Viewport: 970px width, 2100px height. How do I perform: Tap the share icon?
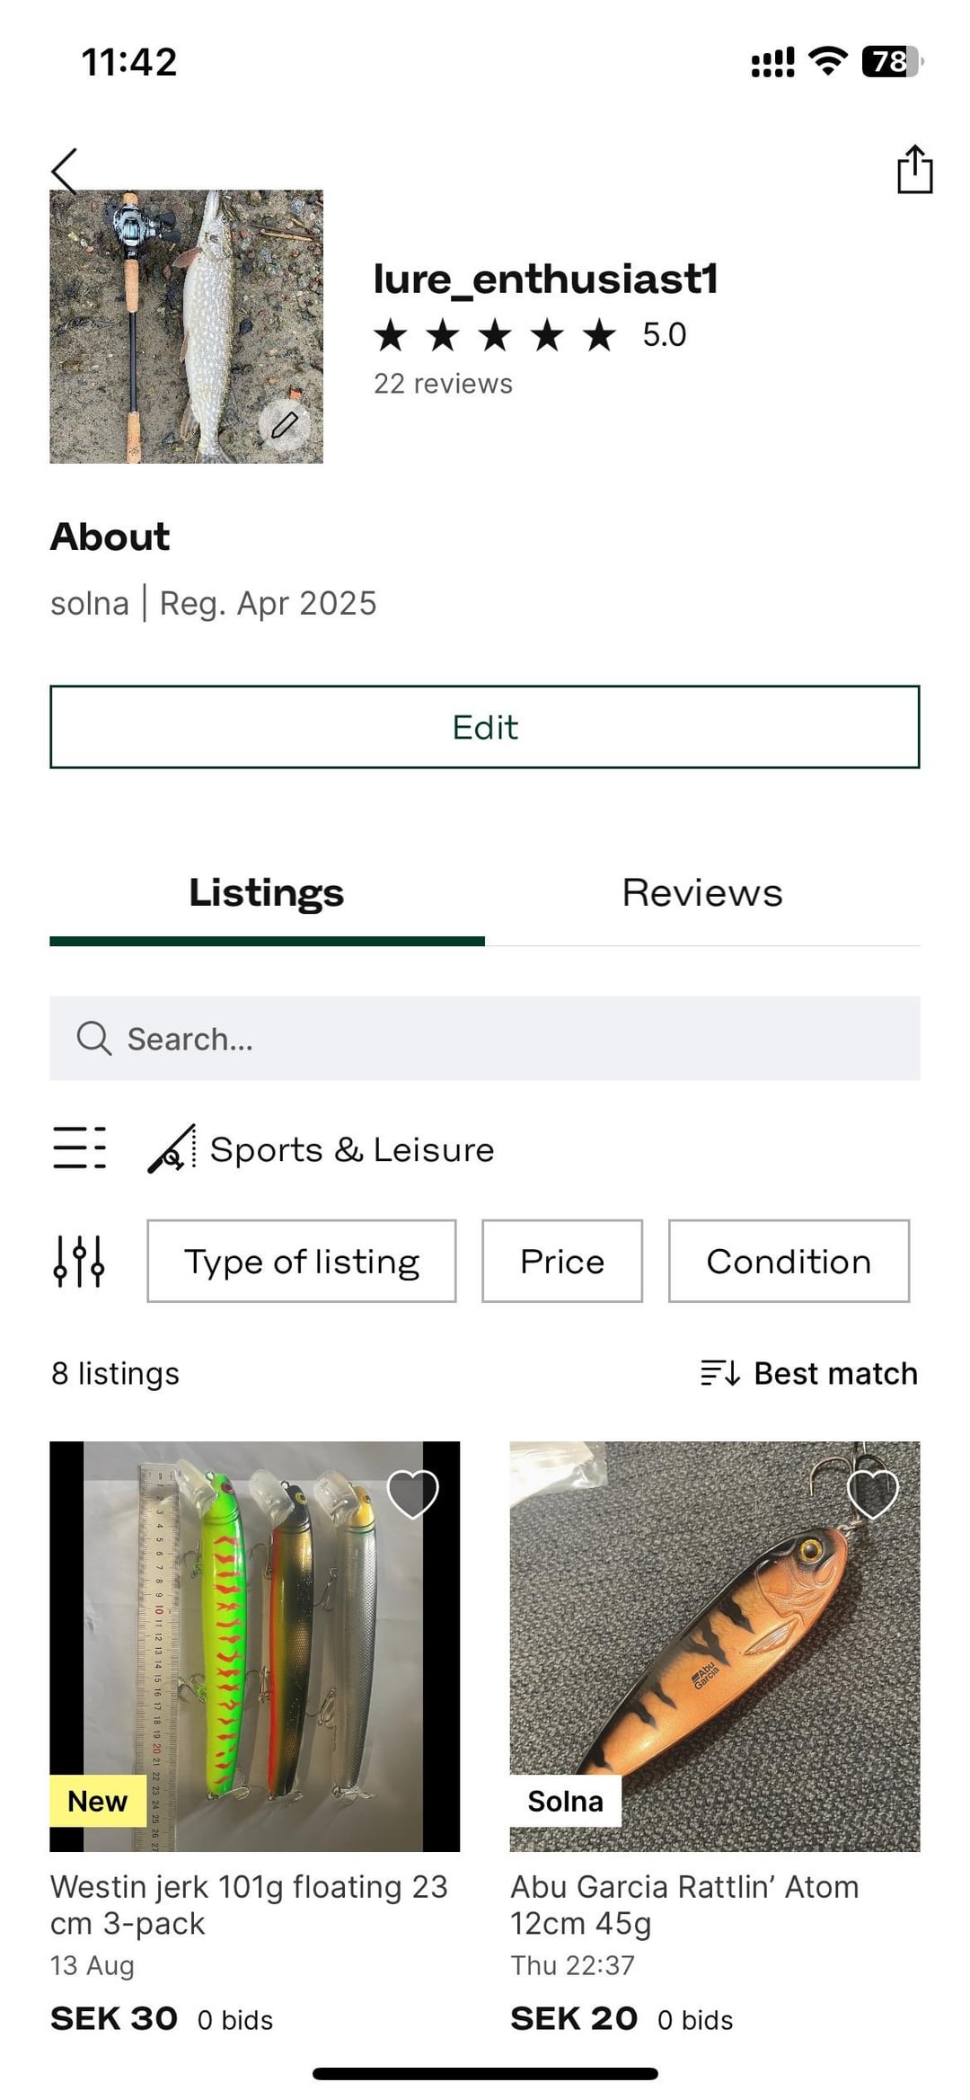click(914, 170)
